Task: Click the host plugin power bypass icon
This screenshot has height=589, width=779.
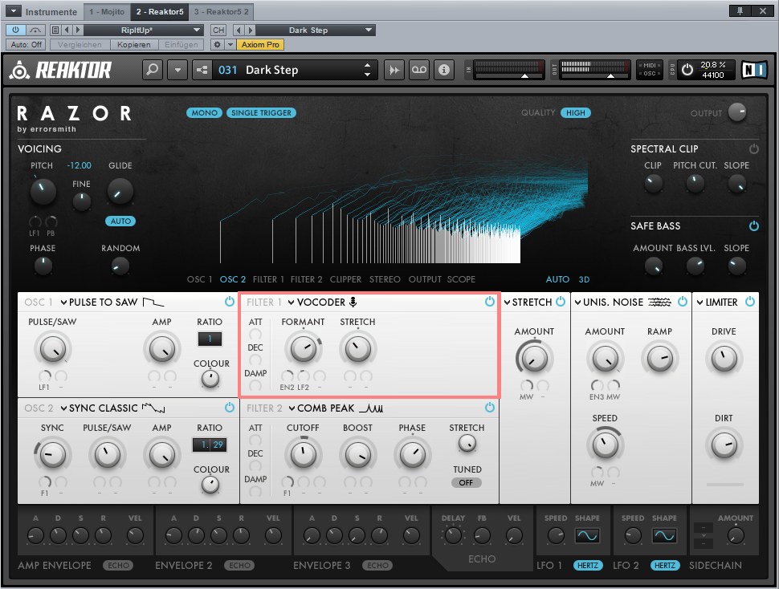Action: click(x=15, y=30)
